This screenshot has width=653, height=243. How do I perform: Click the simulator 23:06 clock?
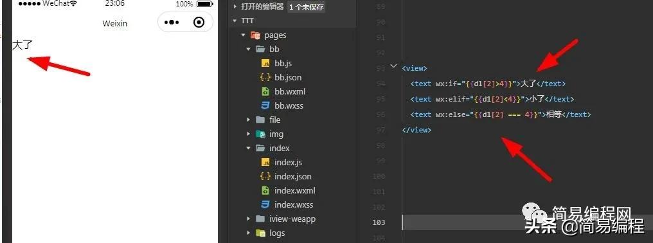coord(114,4)
